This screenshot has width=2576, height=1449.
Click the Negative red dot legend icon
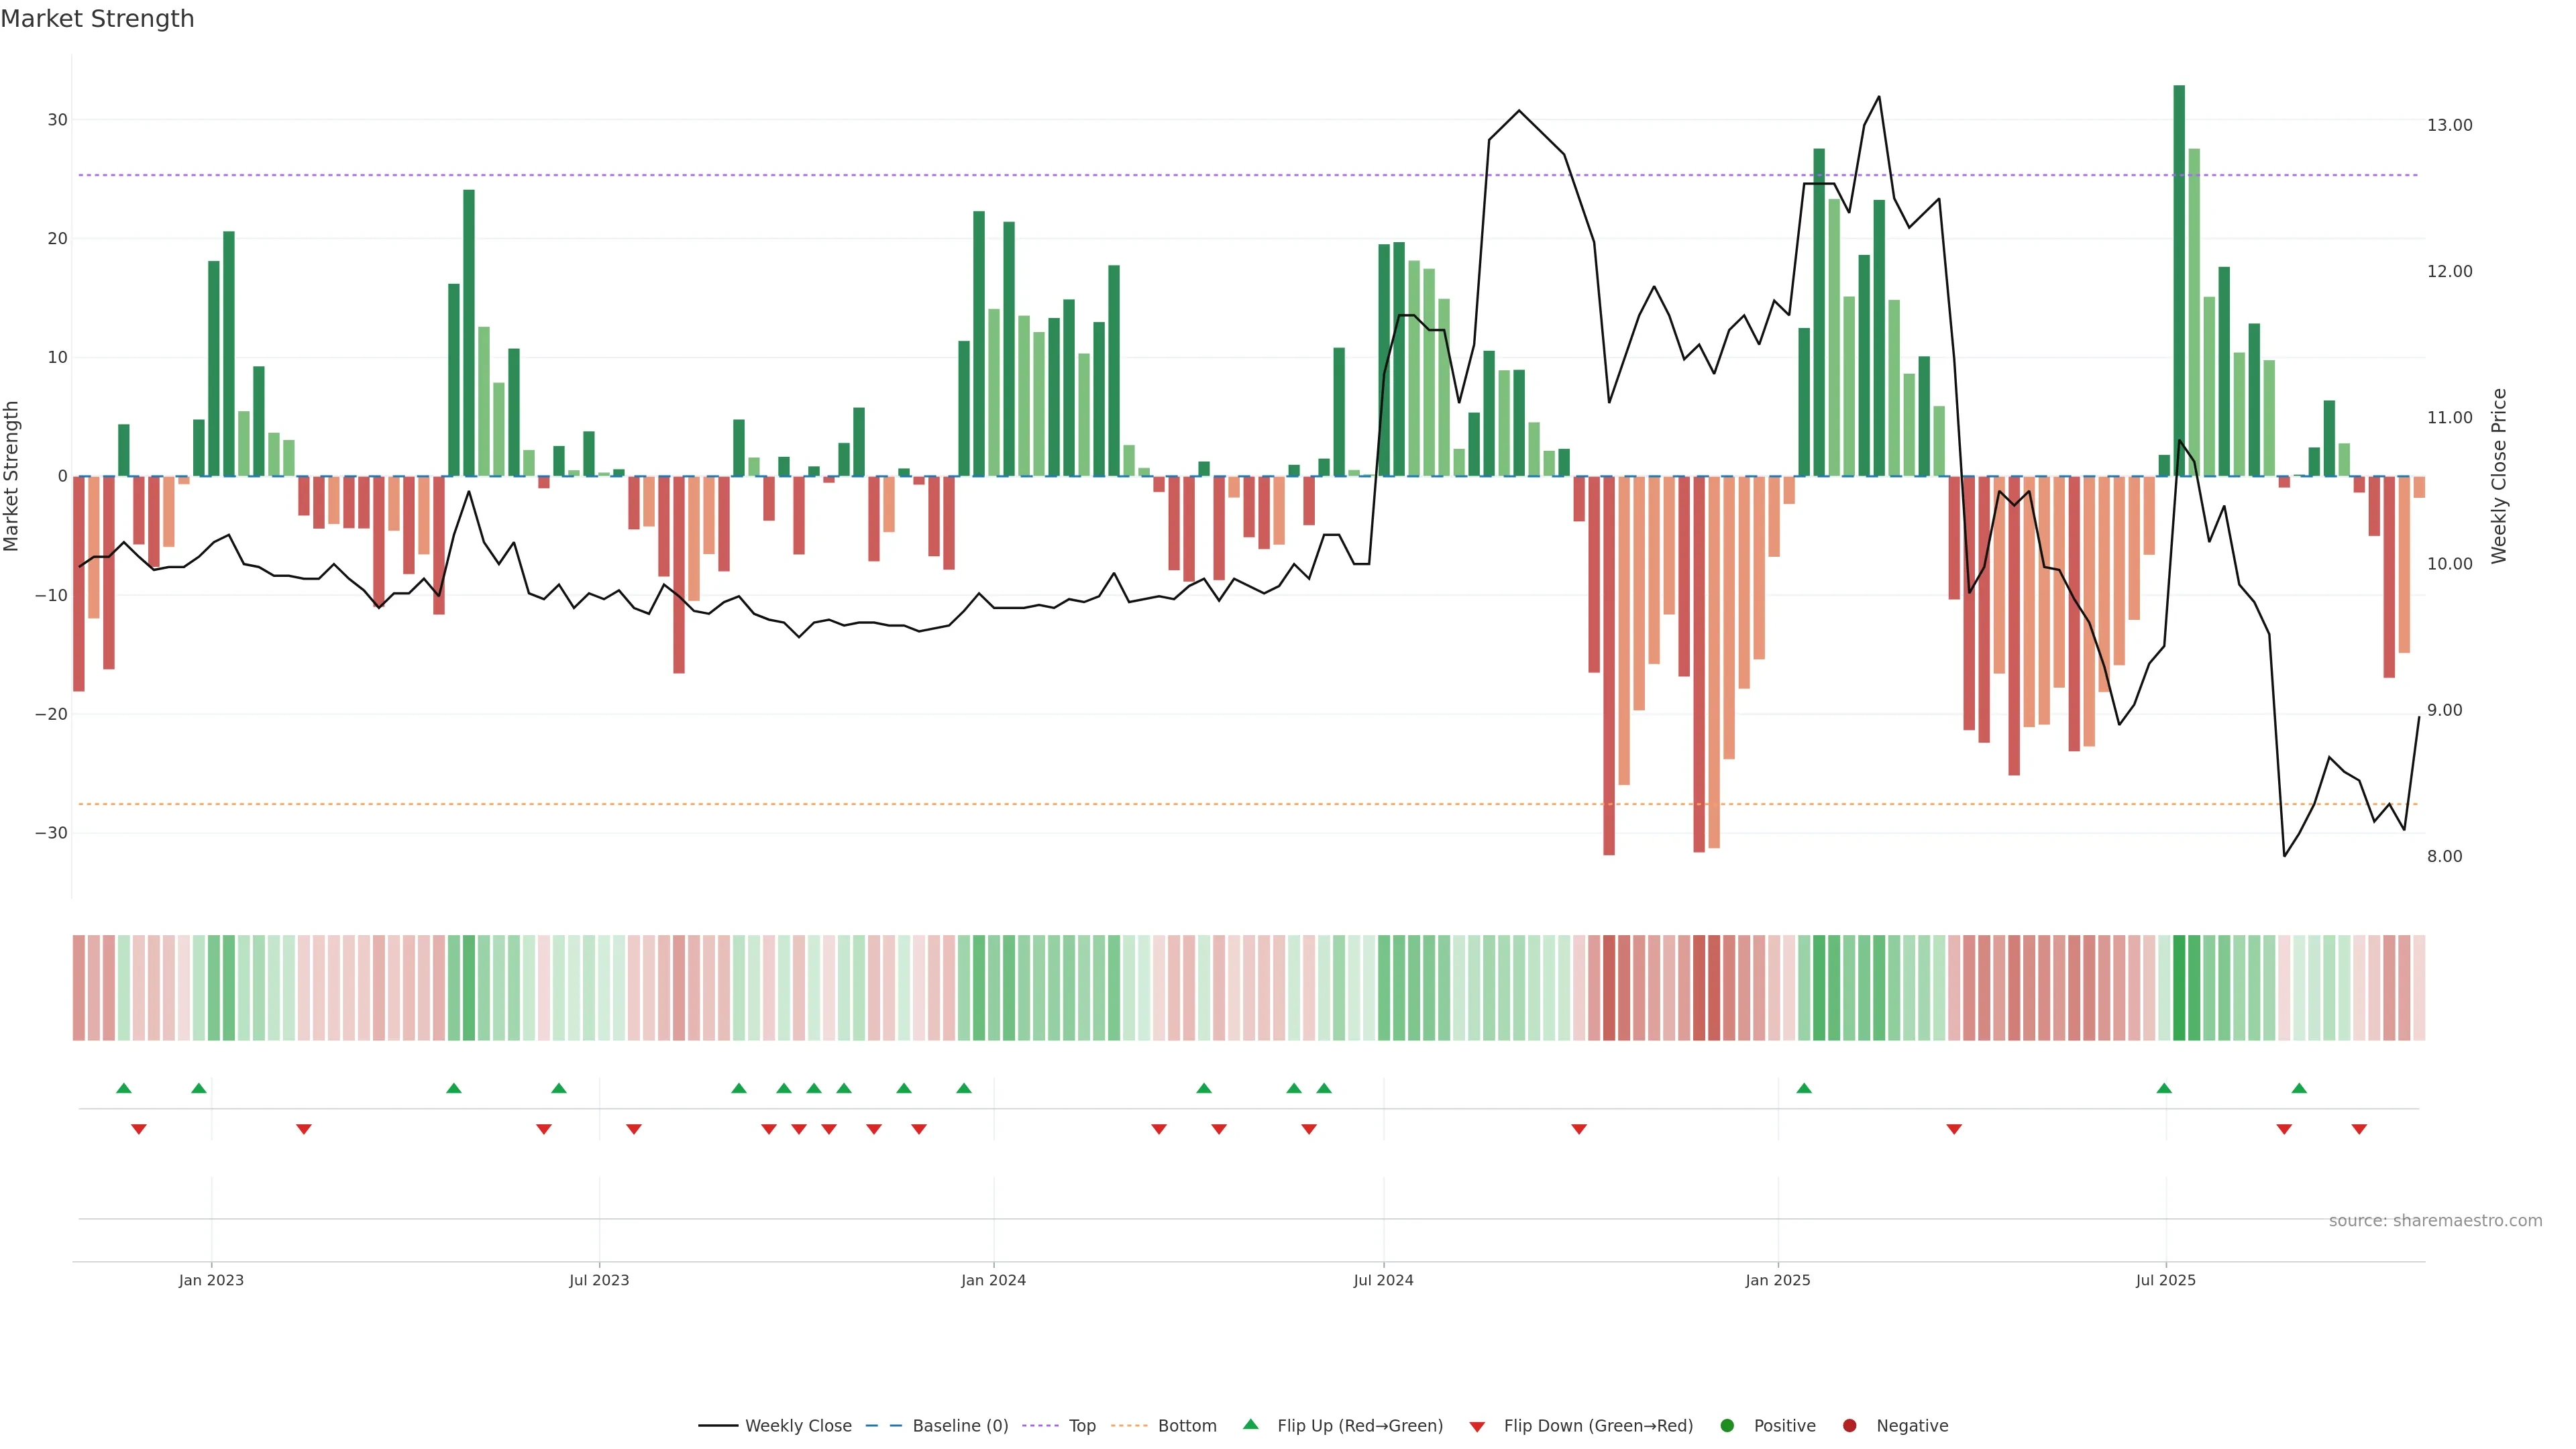click(x=1849, y=1426)
